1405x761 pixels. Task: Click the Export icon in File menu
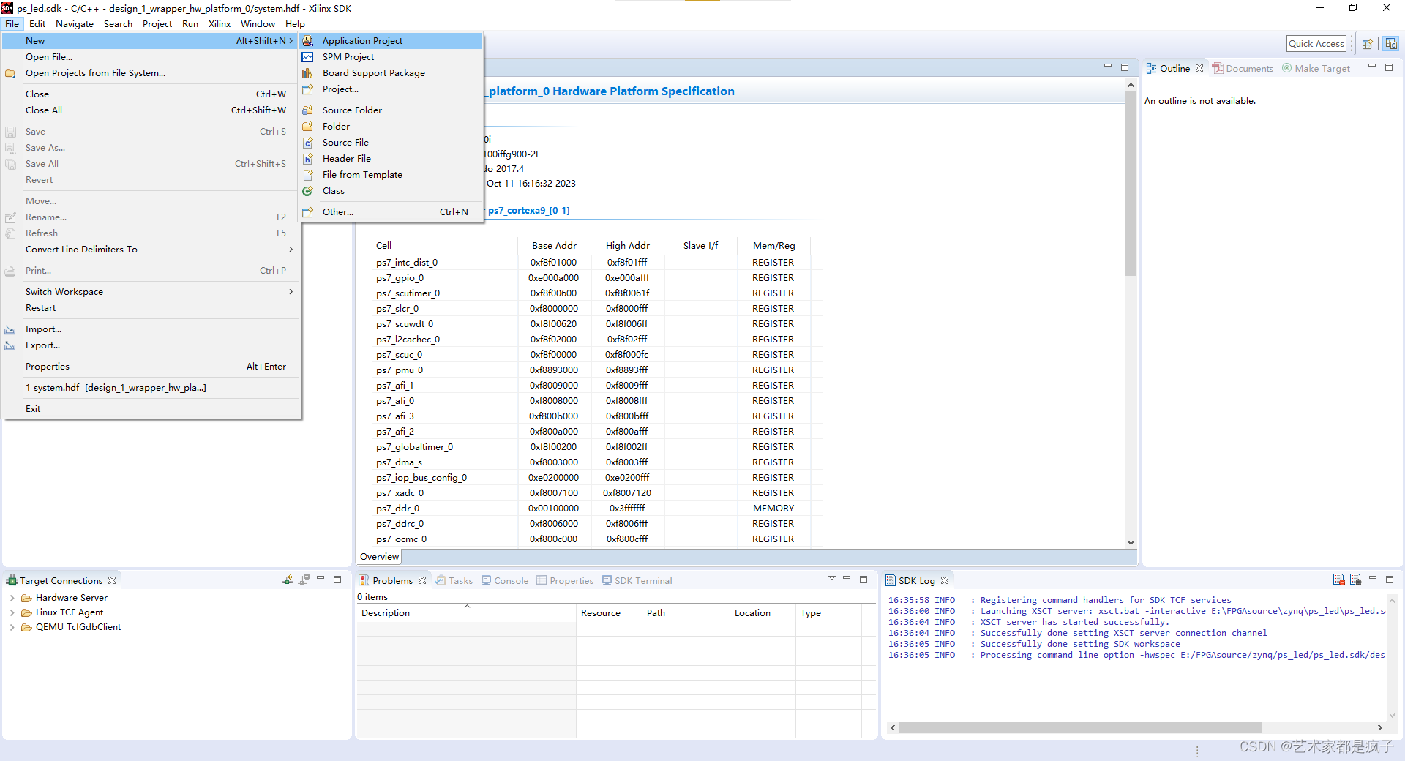coord(10,345)
